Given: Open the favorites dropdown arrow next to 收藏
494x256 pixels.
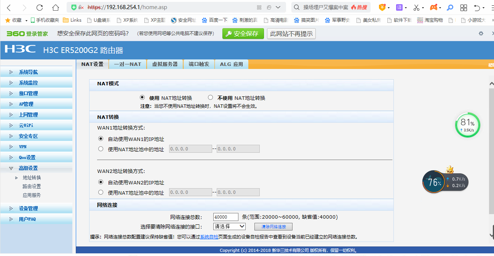Looking at the screenshot, I should [26, 21].
